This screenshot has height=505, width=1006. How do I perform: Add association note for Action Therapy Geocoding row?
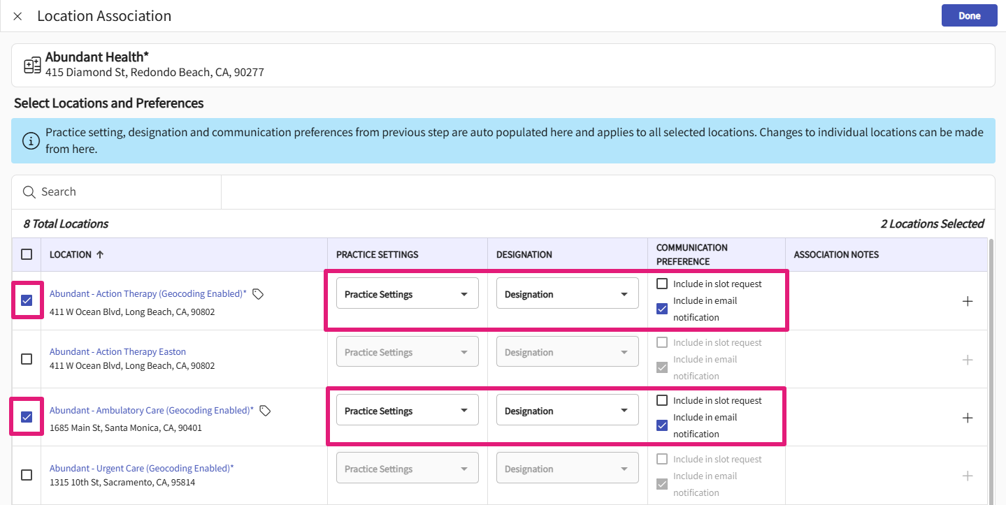[x=968, y=301]
